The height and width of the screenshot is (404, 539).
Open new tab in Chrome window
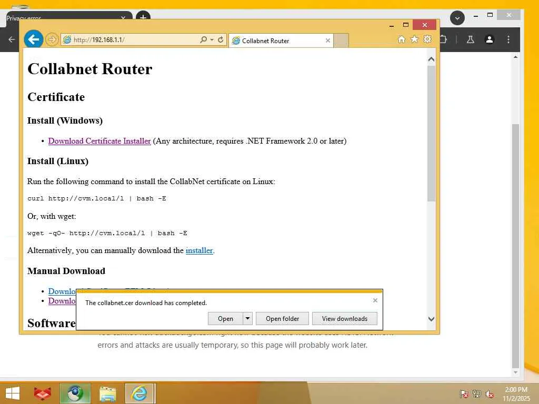(143, 17)
